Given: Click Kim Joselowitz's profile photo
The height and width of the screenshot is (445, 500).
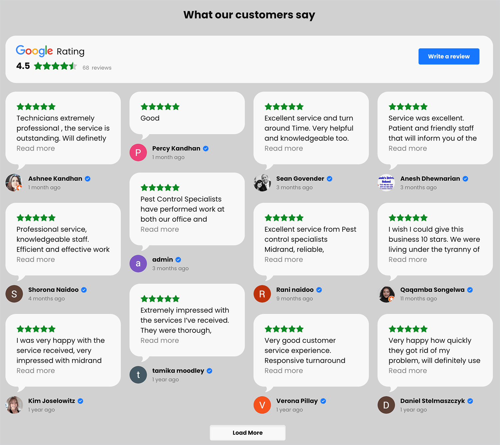Looking at the screenshot, I should (x=14, y=405).
